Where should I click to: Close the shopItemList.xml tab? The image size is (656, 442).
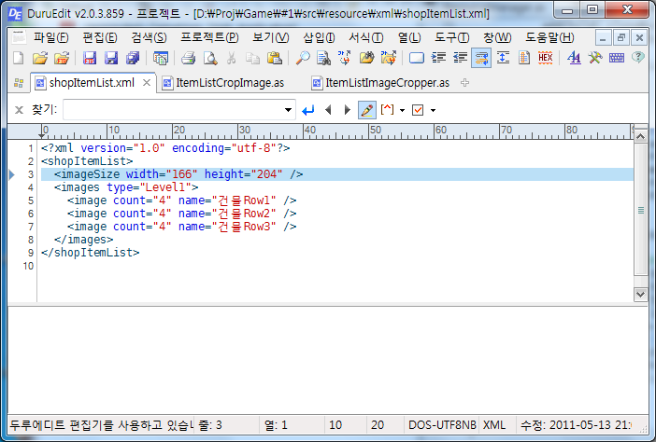point(147,83)
